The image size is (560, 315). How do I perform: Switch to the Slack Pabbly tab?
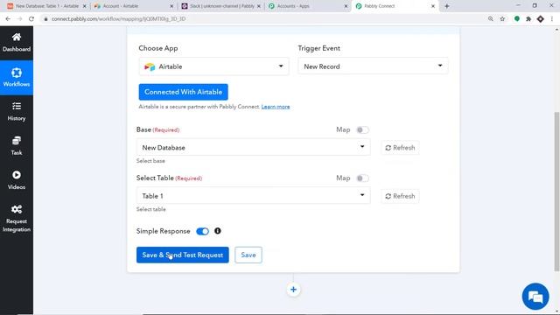[220, 6]
